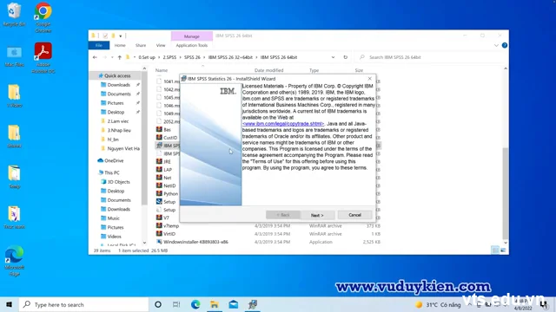Screen dimensions: 556x312
Task: Open Recycle Bin desktop icon
Action: [x=14, y=15]
